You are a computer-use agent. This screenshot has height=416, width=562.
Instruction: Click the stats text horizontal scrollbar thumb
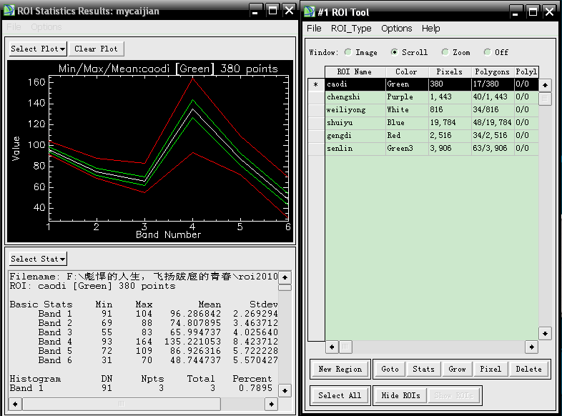pyautogui.click(x=122, y=404)
